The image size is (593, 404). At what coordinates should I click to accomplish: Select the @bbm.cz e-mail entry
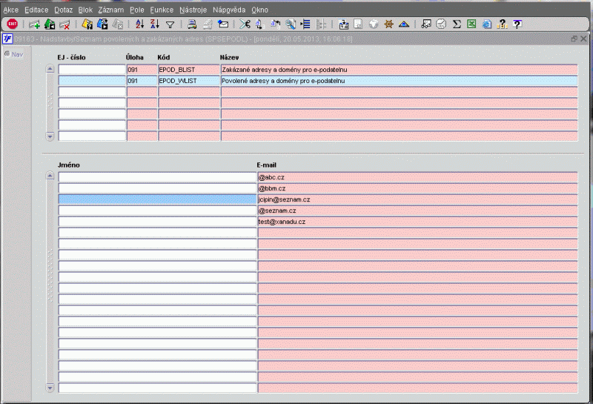(417, 188)
